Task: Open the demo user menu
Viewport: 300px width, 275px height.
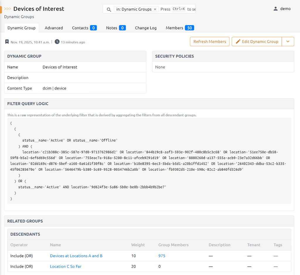Action: tap(285, 9)
